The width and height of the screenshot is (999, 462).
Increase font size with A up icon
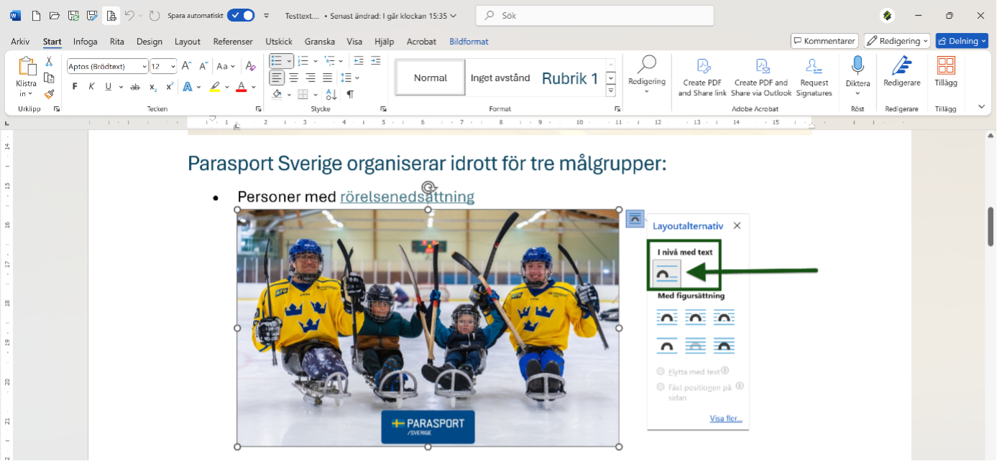(x=187, y=66)
